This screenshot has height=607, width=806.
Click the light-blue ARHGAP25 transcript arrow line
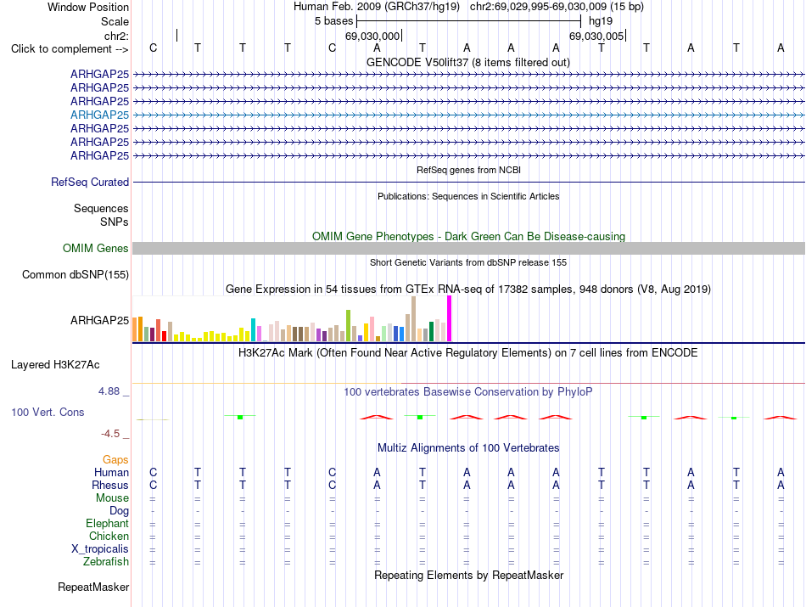468,115
